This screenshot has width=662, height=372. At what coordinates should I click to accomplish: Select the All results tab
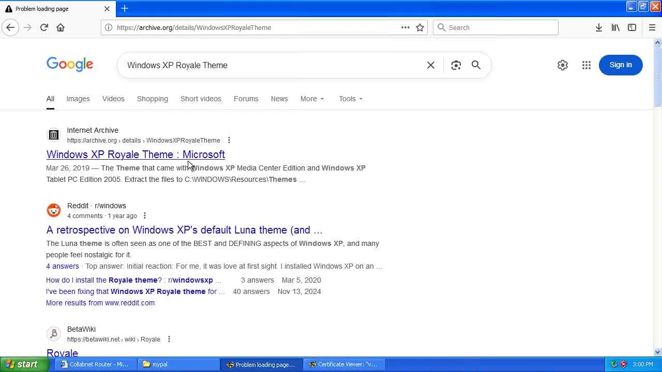tap(50, 99)
